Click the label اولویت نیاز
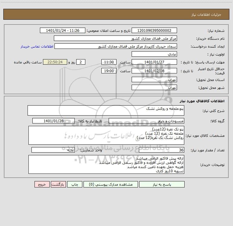The width and height of the screenshot is (233, 226). [x=216, y=54]
